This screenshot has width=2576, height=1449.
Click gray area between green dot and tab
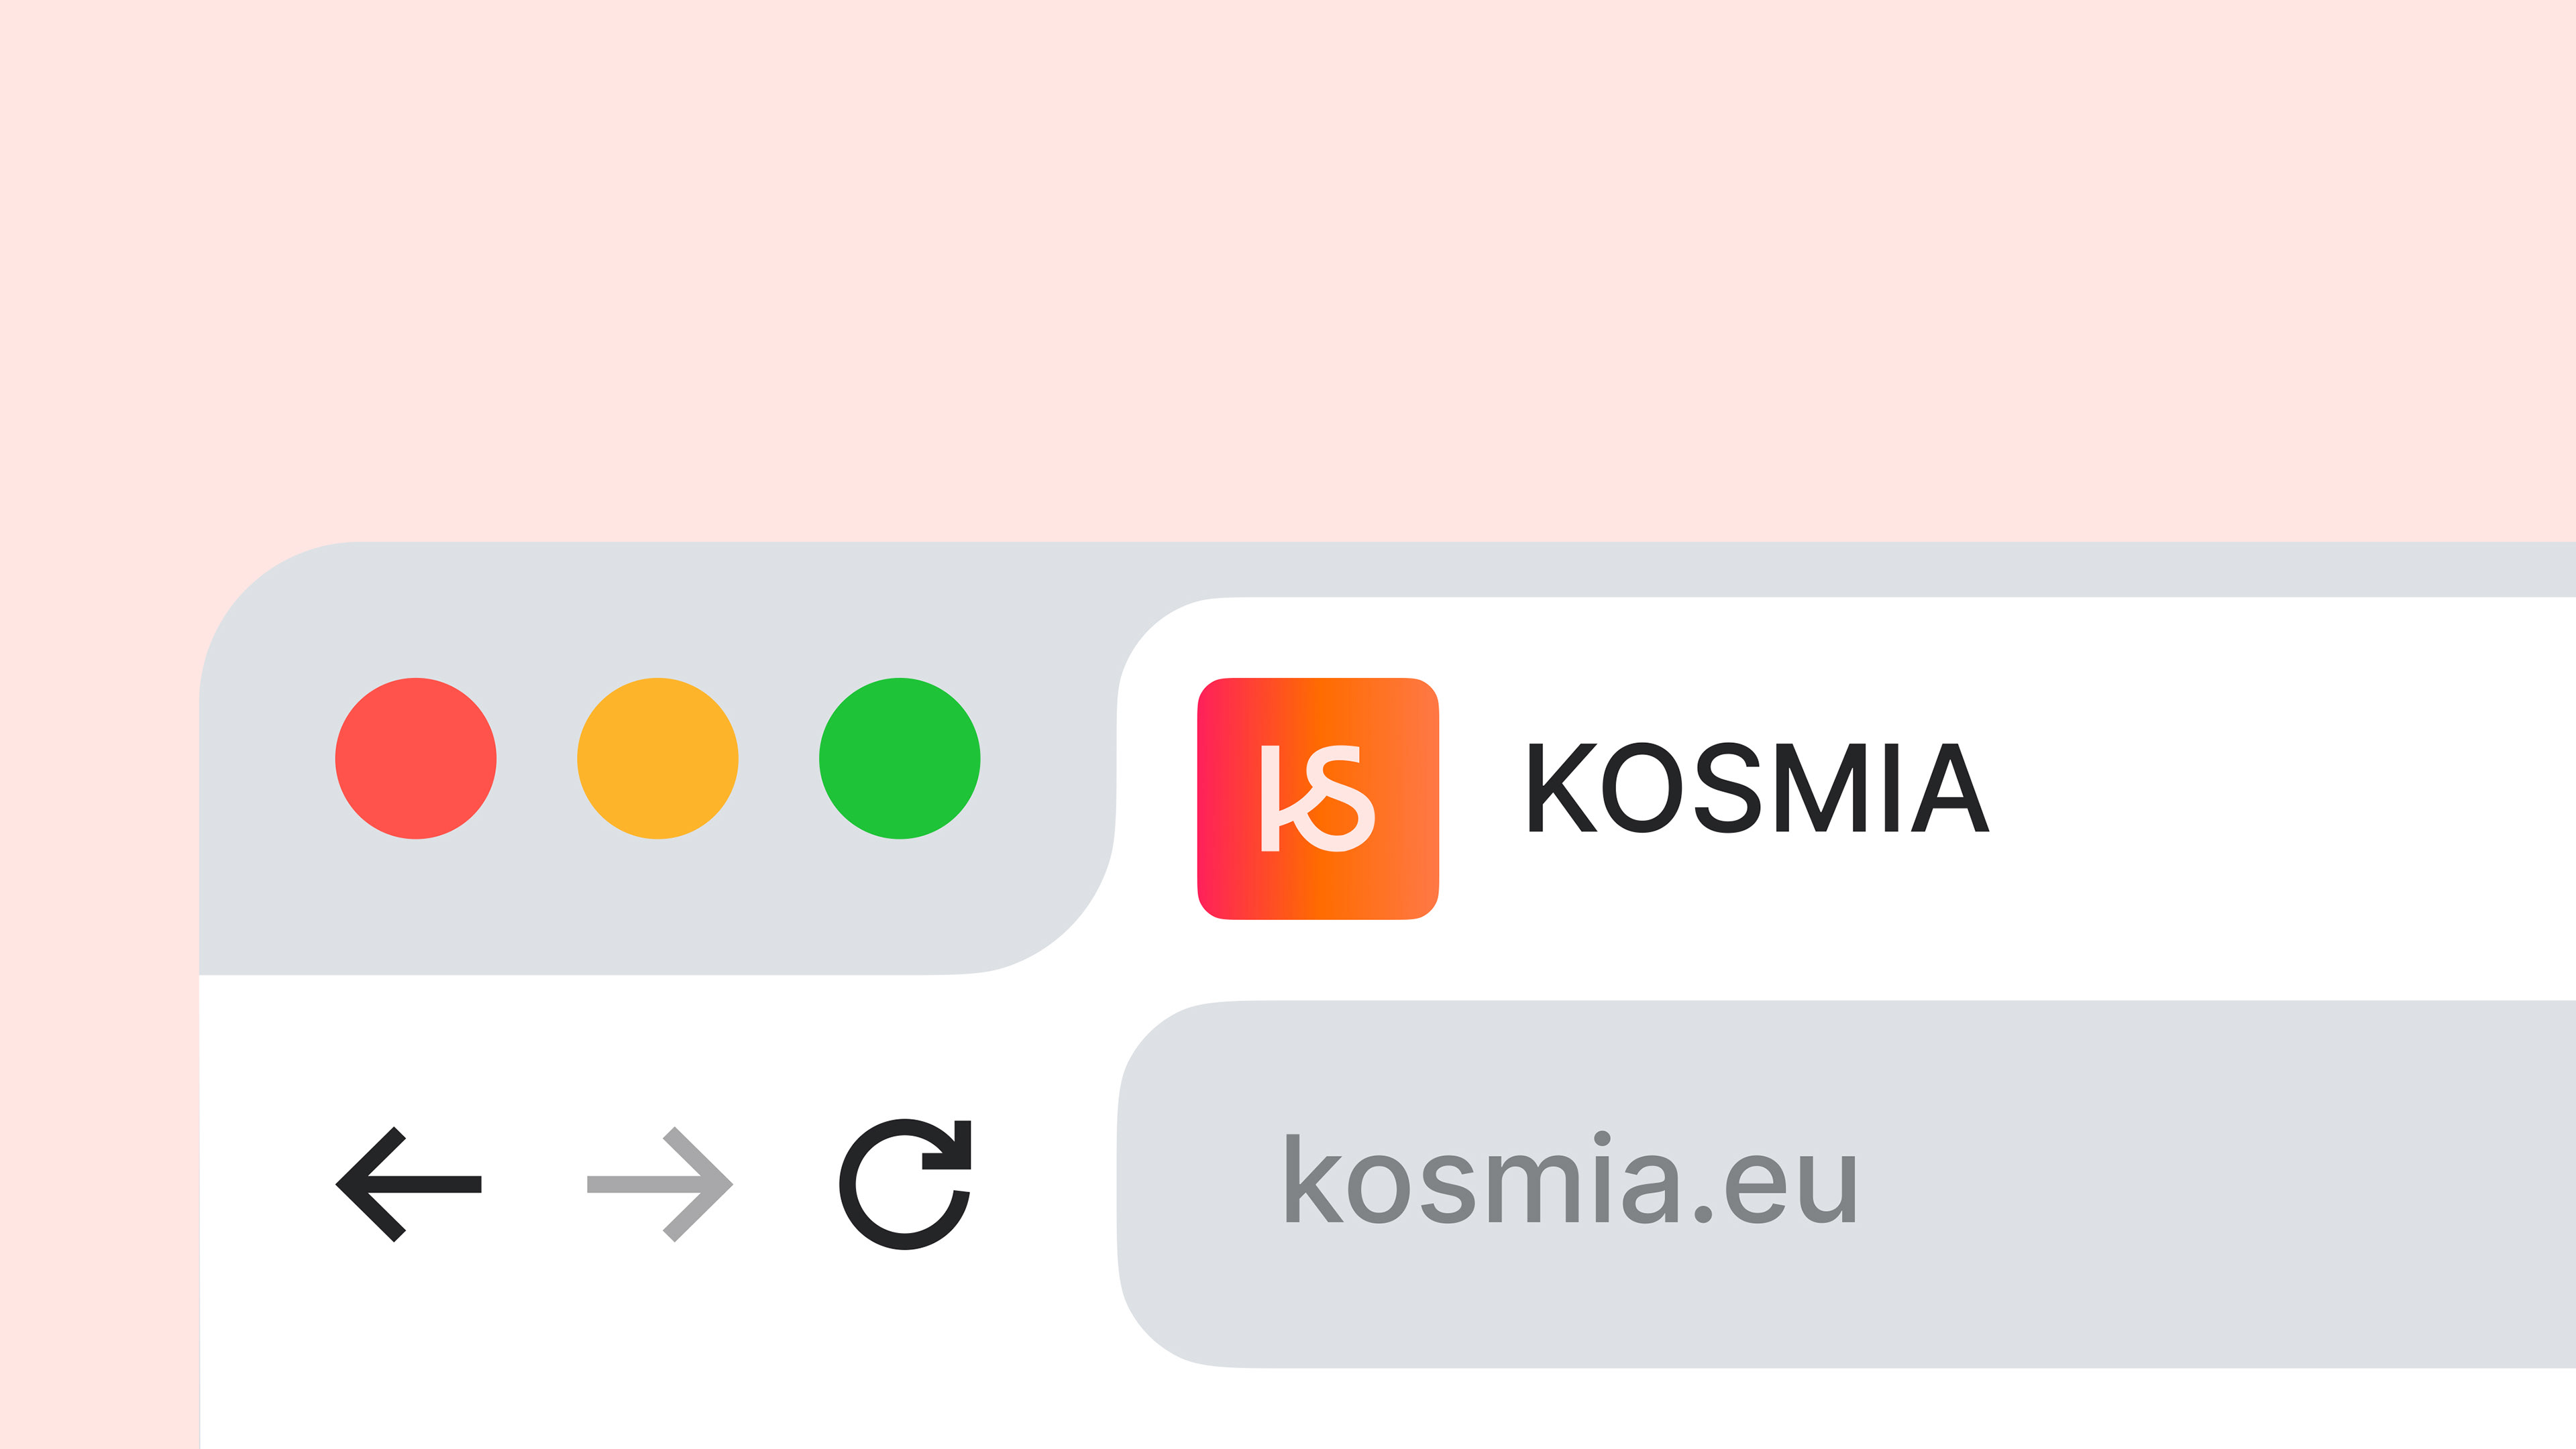click(x=1045, y=760)
